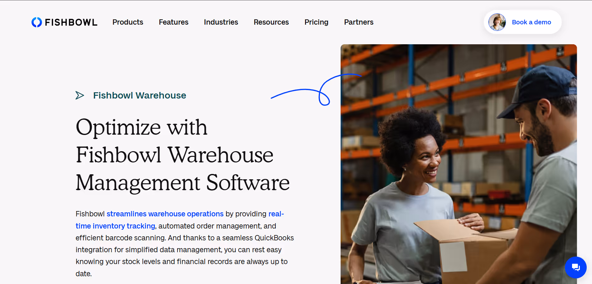Open the Resources menu

tap(271, 22)
